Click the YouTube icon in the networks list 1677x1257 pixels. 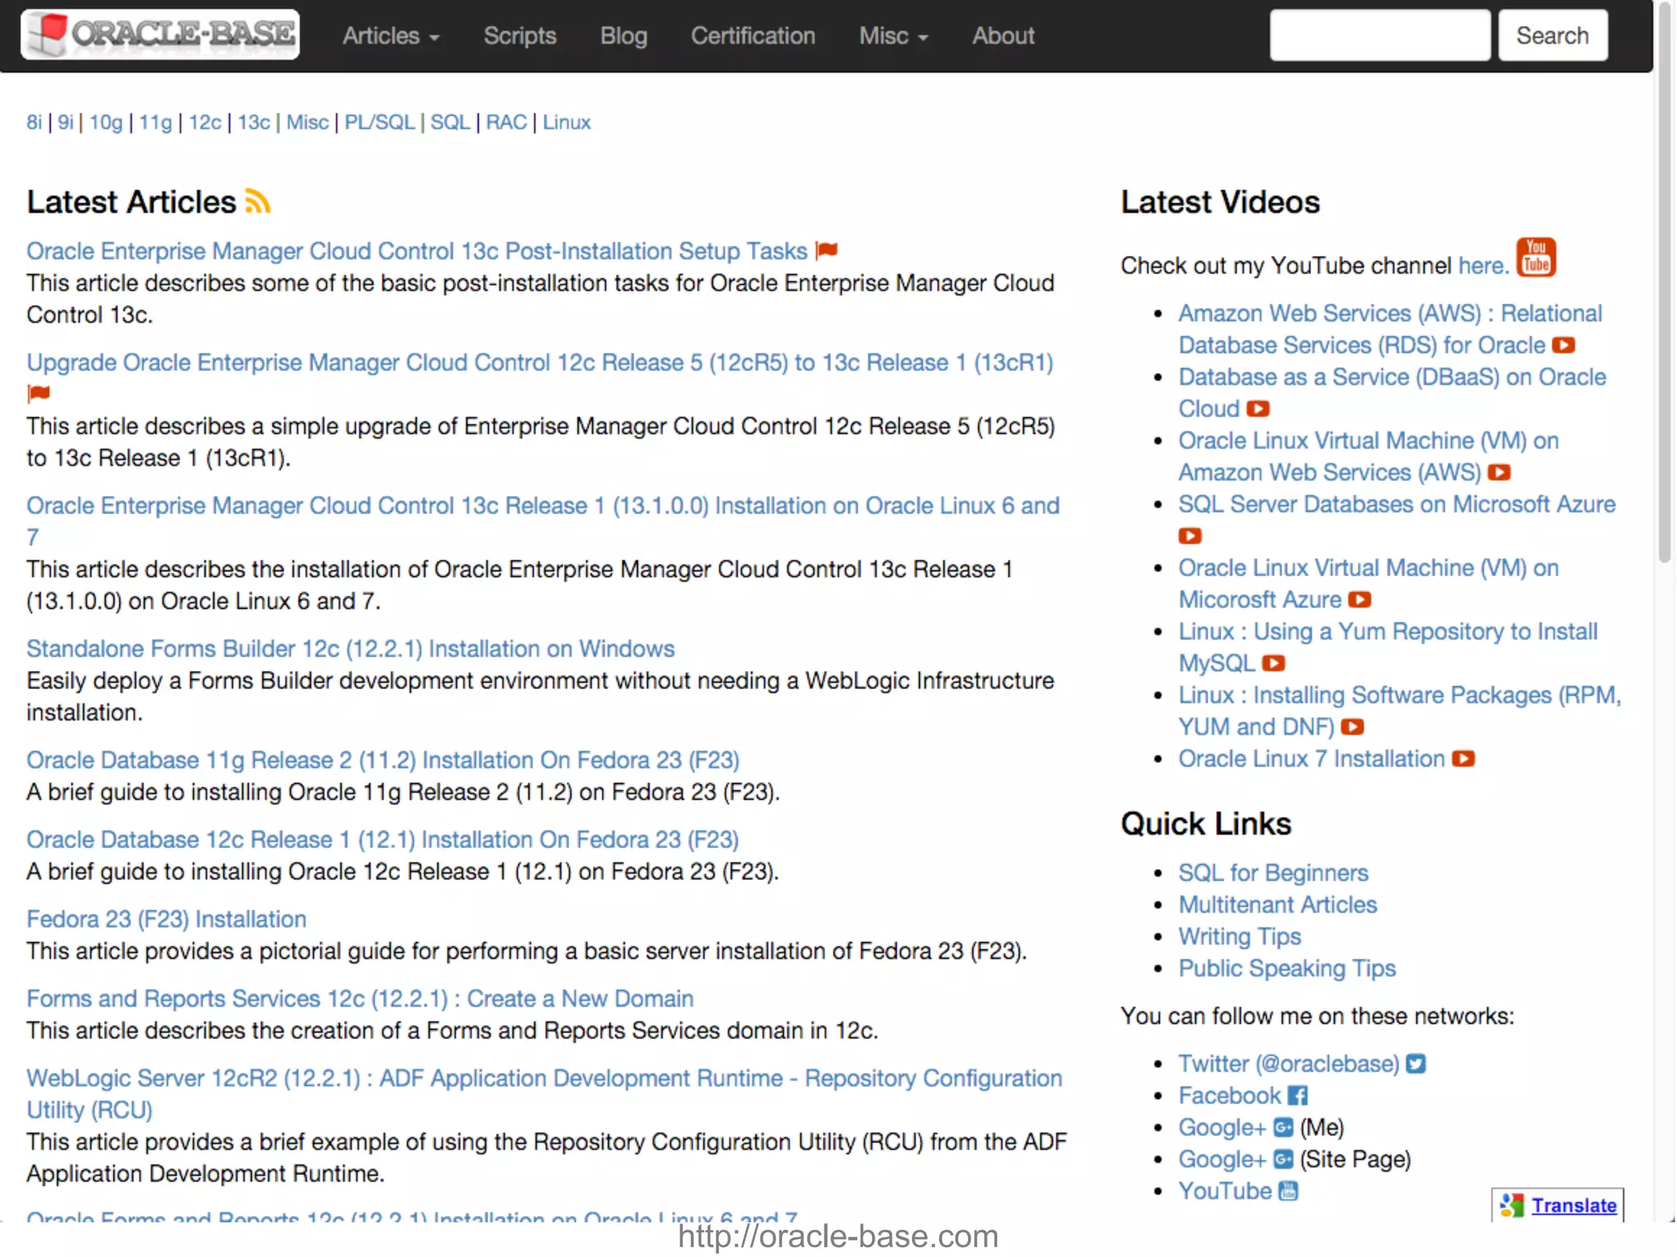click(x=1288, y=1192)
